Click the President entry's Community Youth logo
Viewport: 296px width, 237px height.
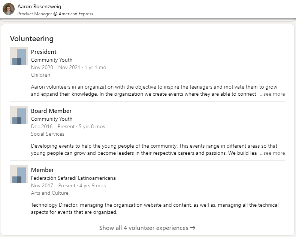19,56
